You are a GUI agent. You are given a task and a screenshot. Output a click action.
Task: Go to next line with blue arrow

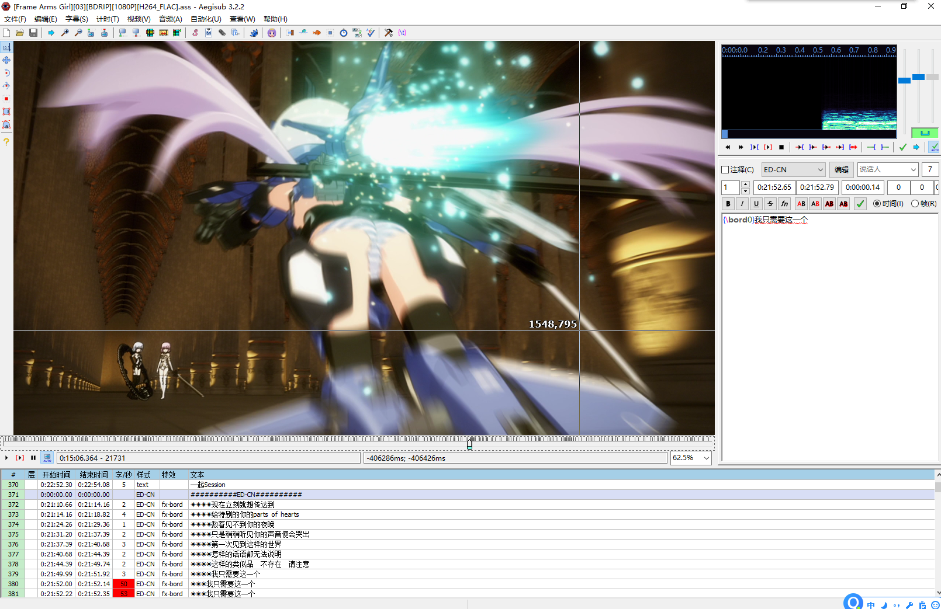point(916,147)
